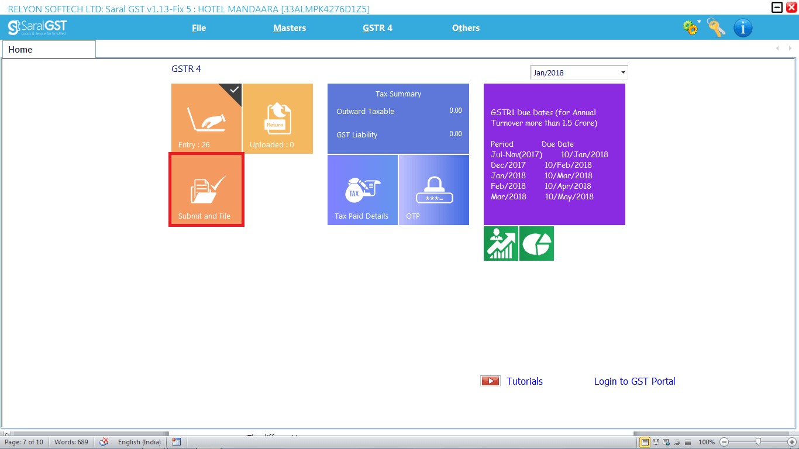Click English (India) language in status bar
Screen dimensions: 799x449
coord(139,442)
